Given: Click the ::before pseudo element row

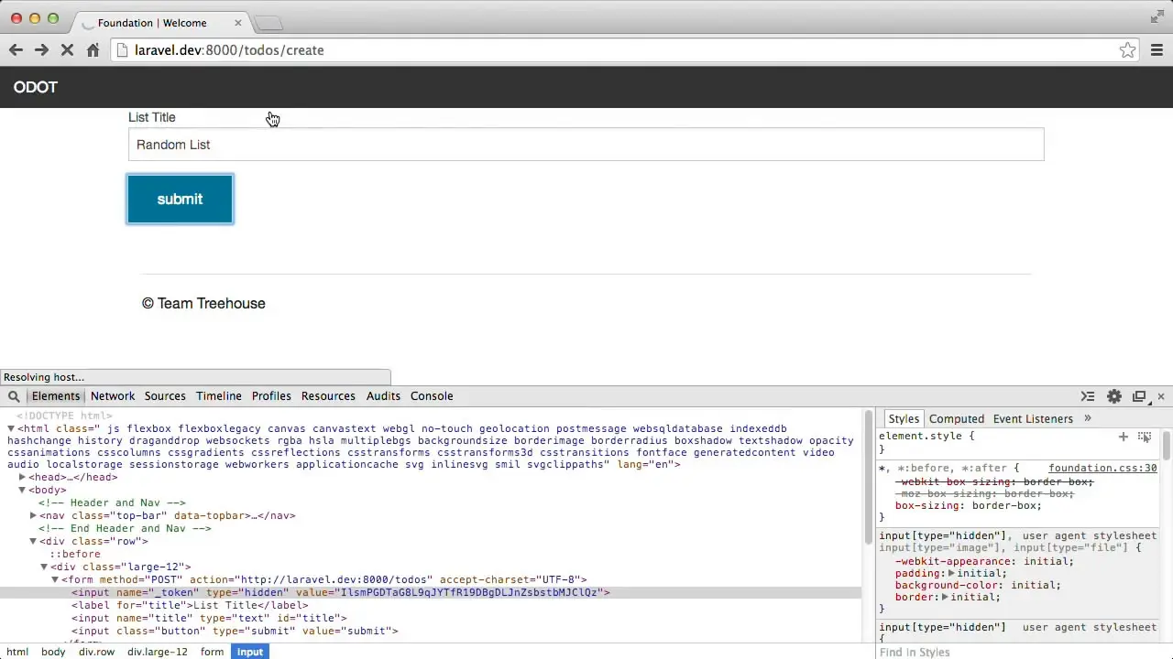Looking at the screenshot, I should tap(75, 554).
